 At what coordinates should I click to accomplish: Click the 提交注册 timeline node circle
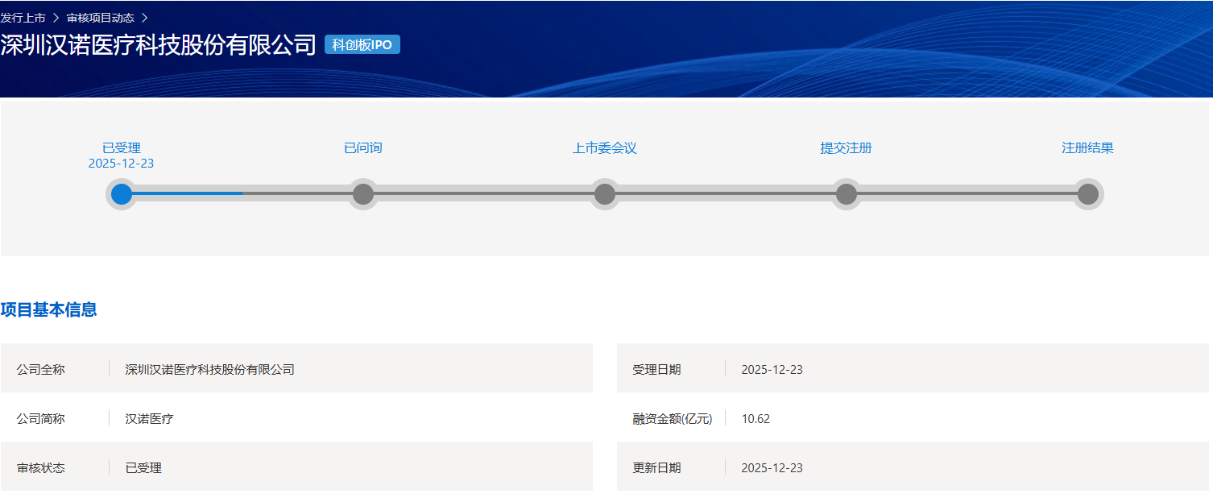(x=847, y=194)
